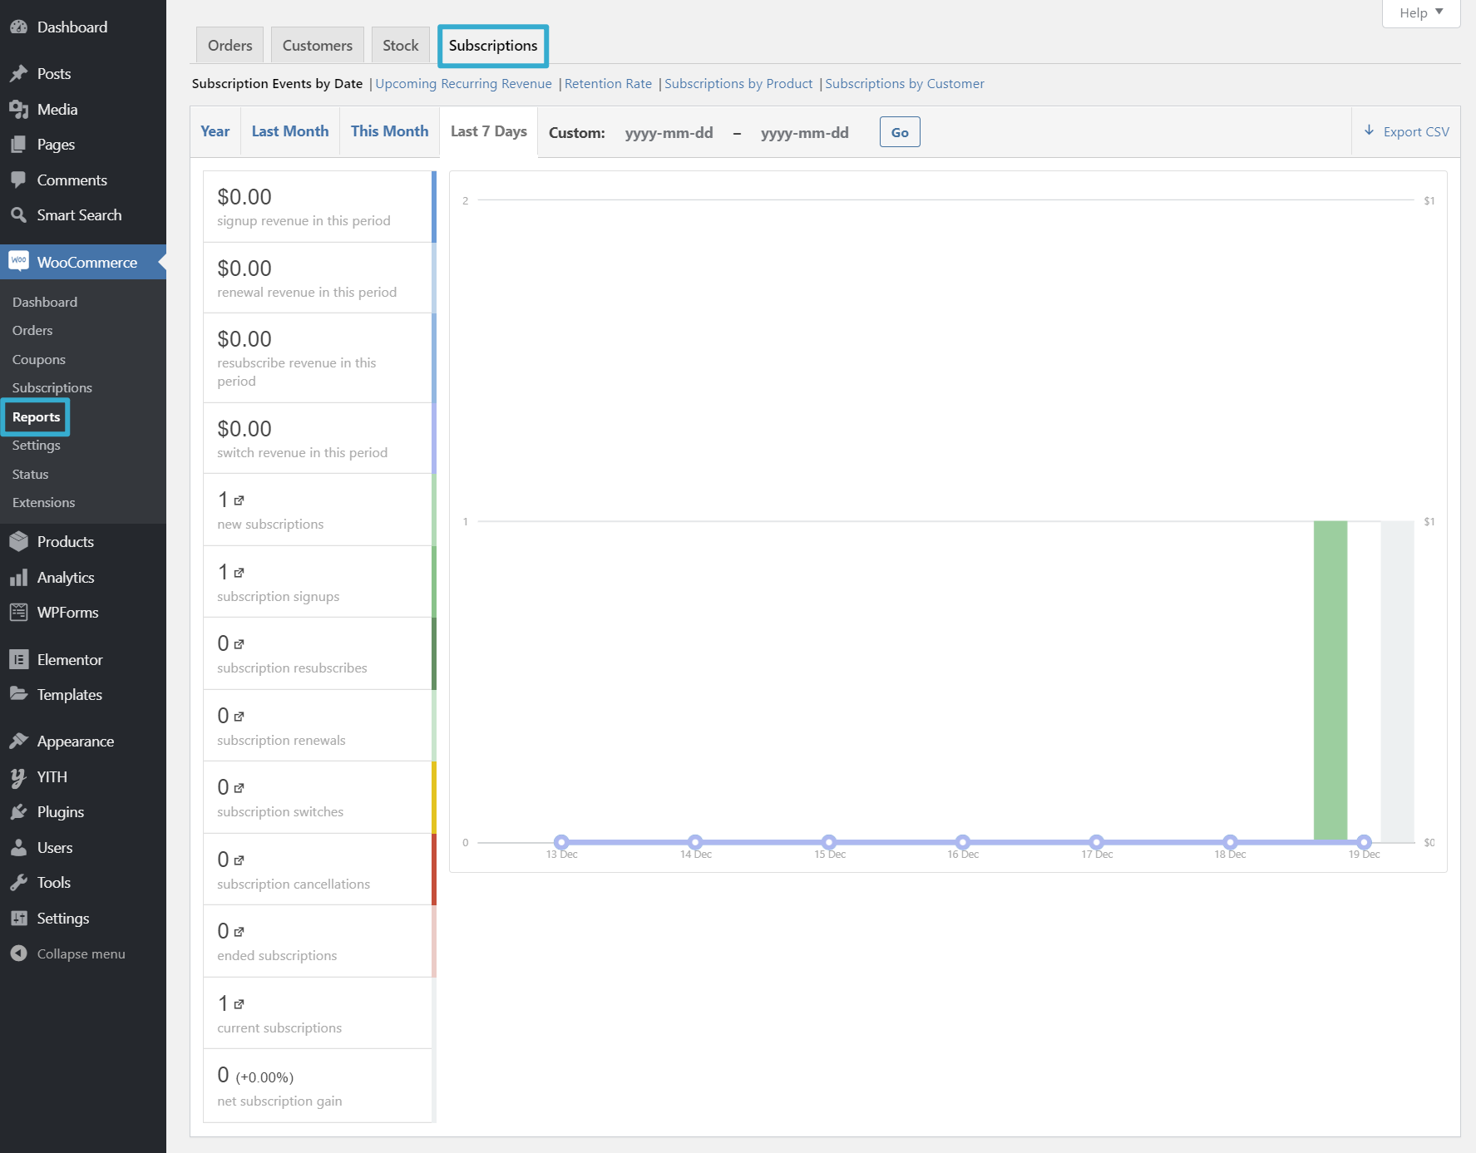Image resolution: width=1476 pixels, height=1153 pixels.
Task: Open the Retention Rate report
Action: (608, 83)
